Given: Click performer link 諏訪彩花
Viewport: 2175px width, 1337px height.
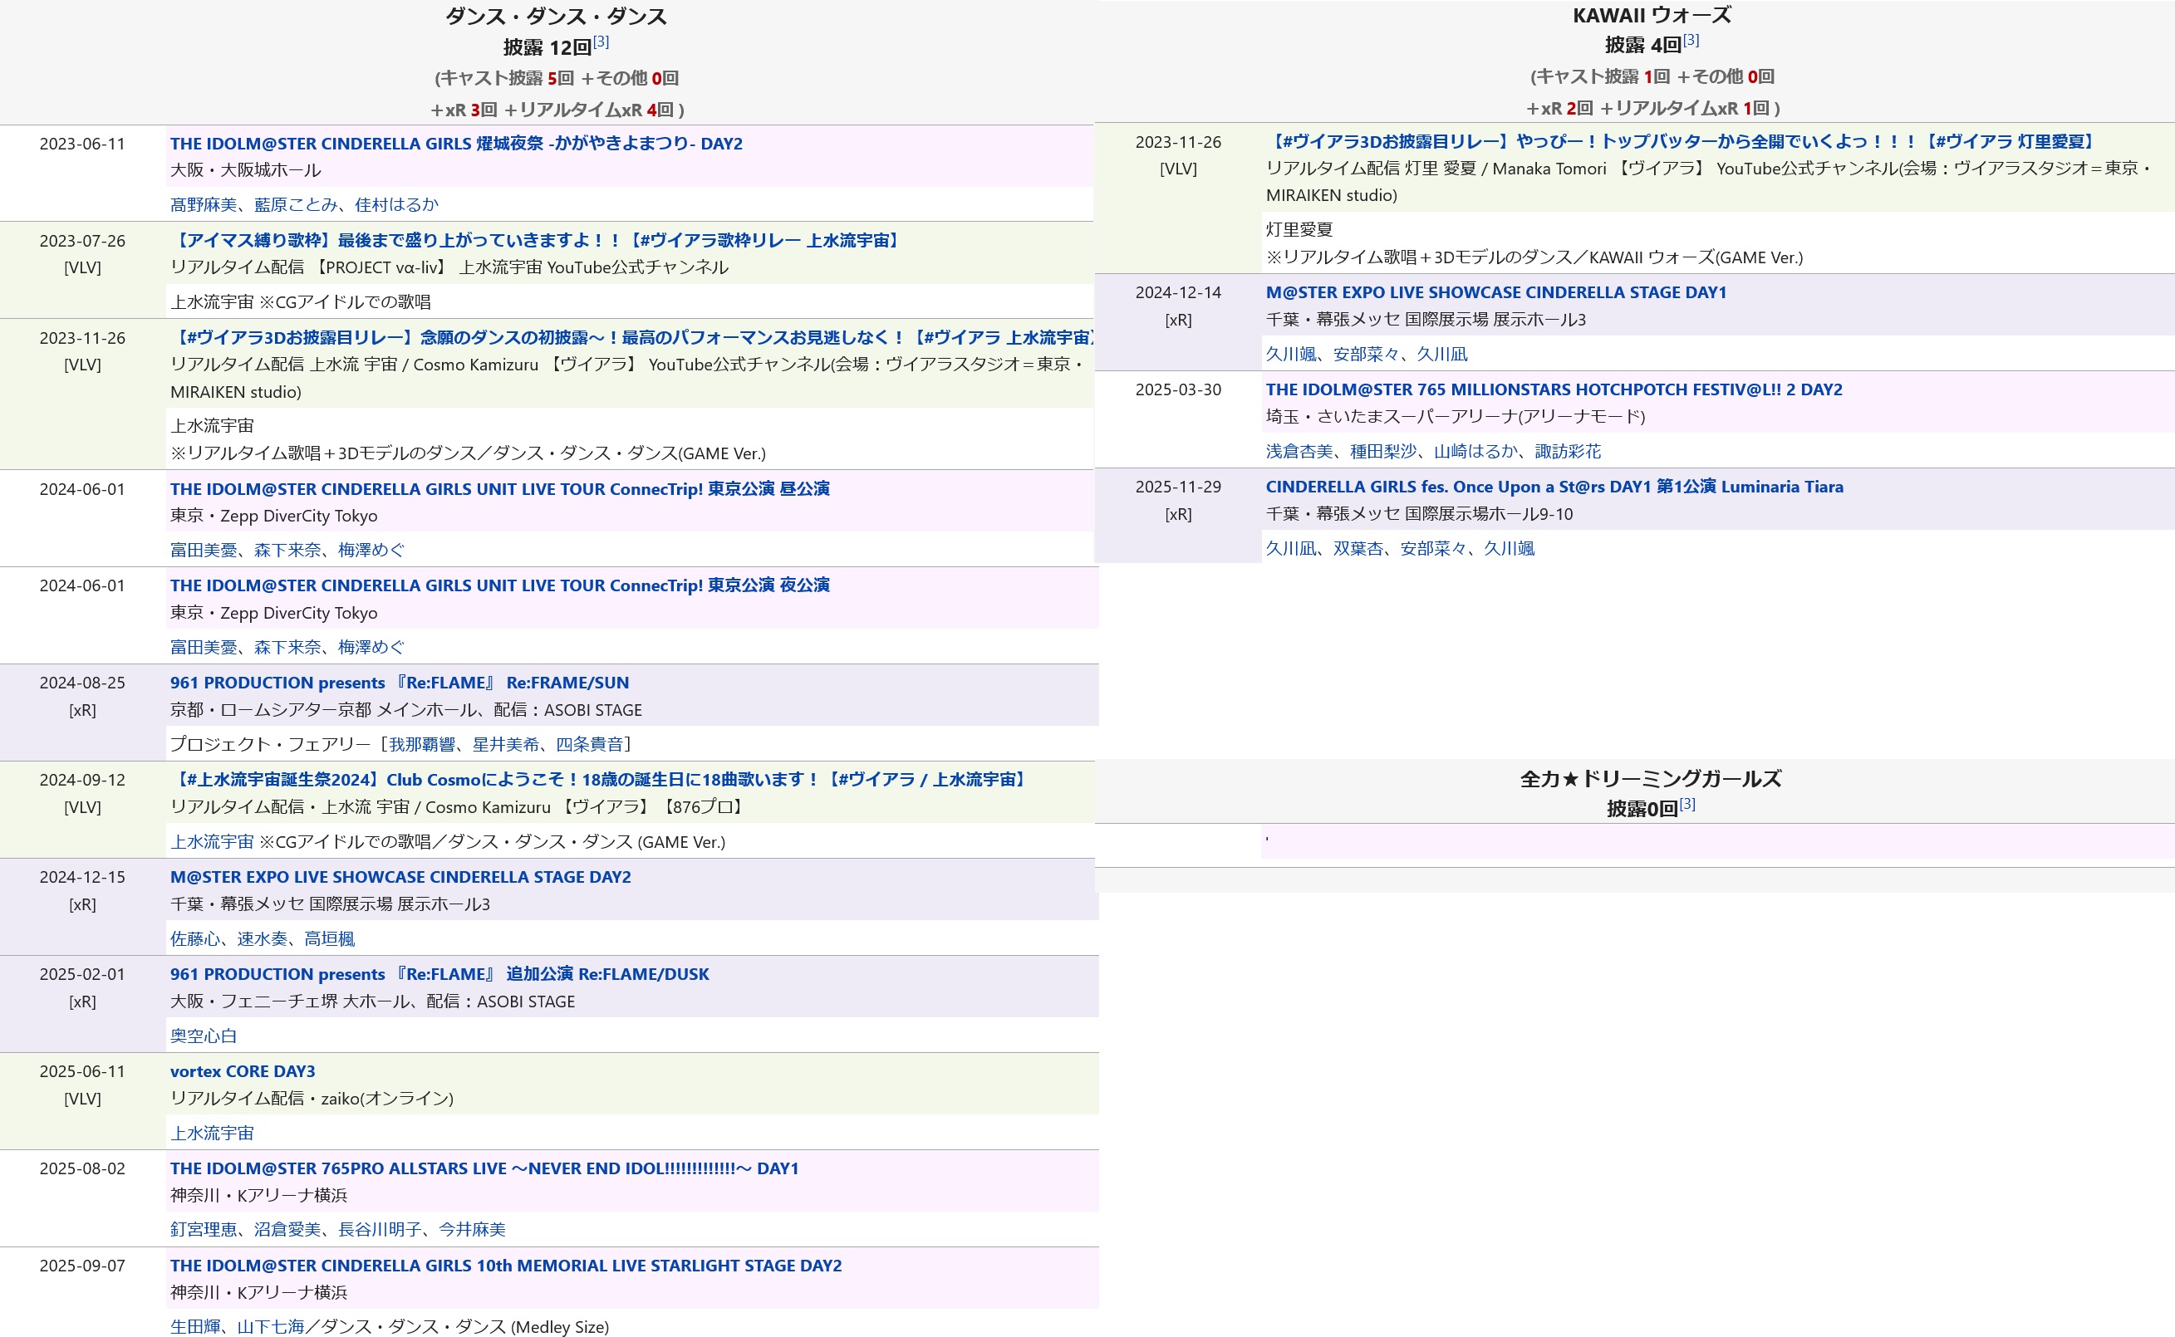Looking at the screenshot, I should (1568, 452).
